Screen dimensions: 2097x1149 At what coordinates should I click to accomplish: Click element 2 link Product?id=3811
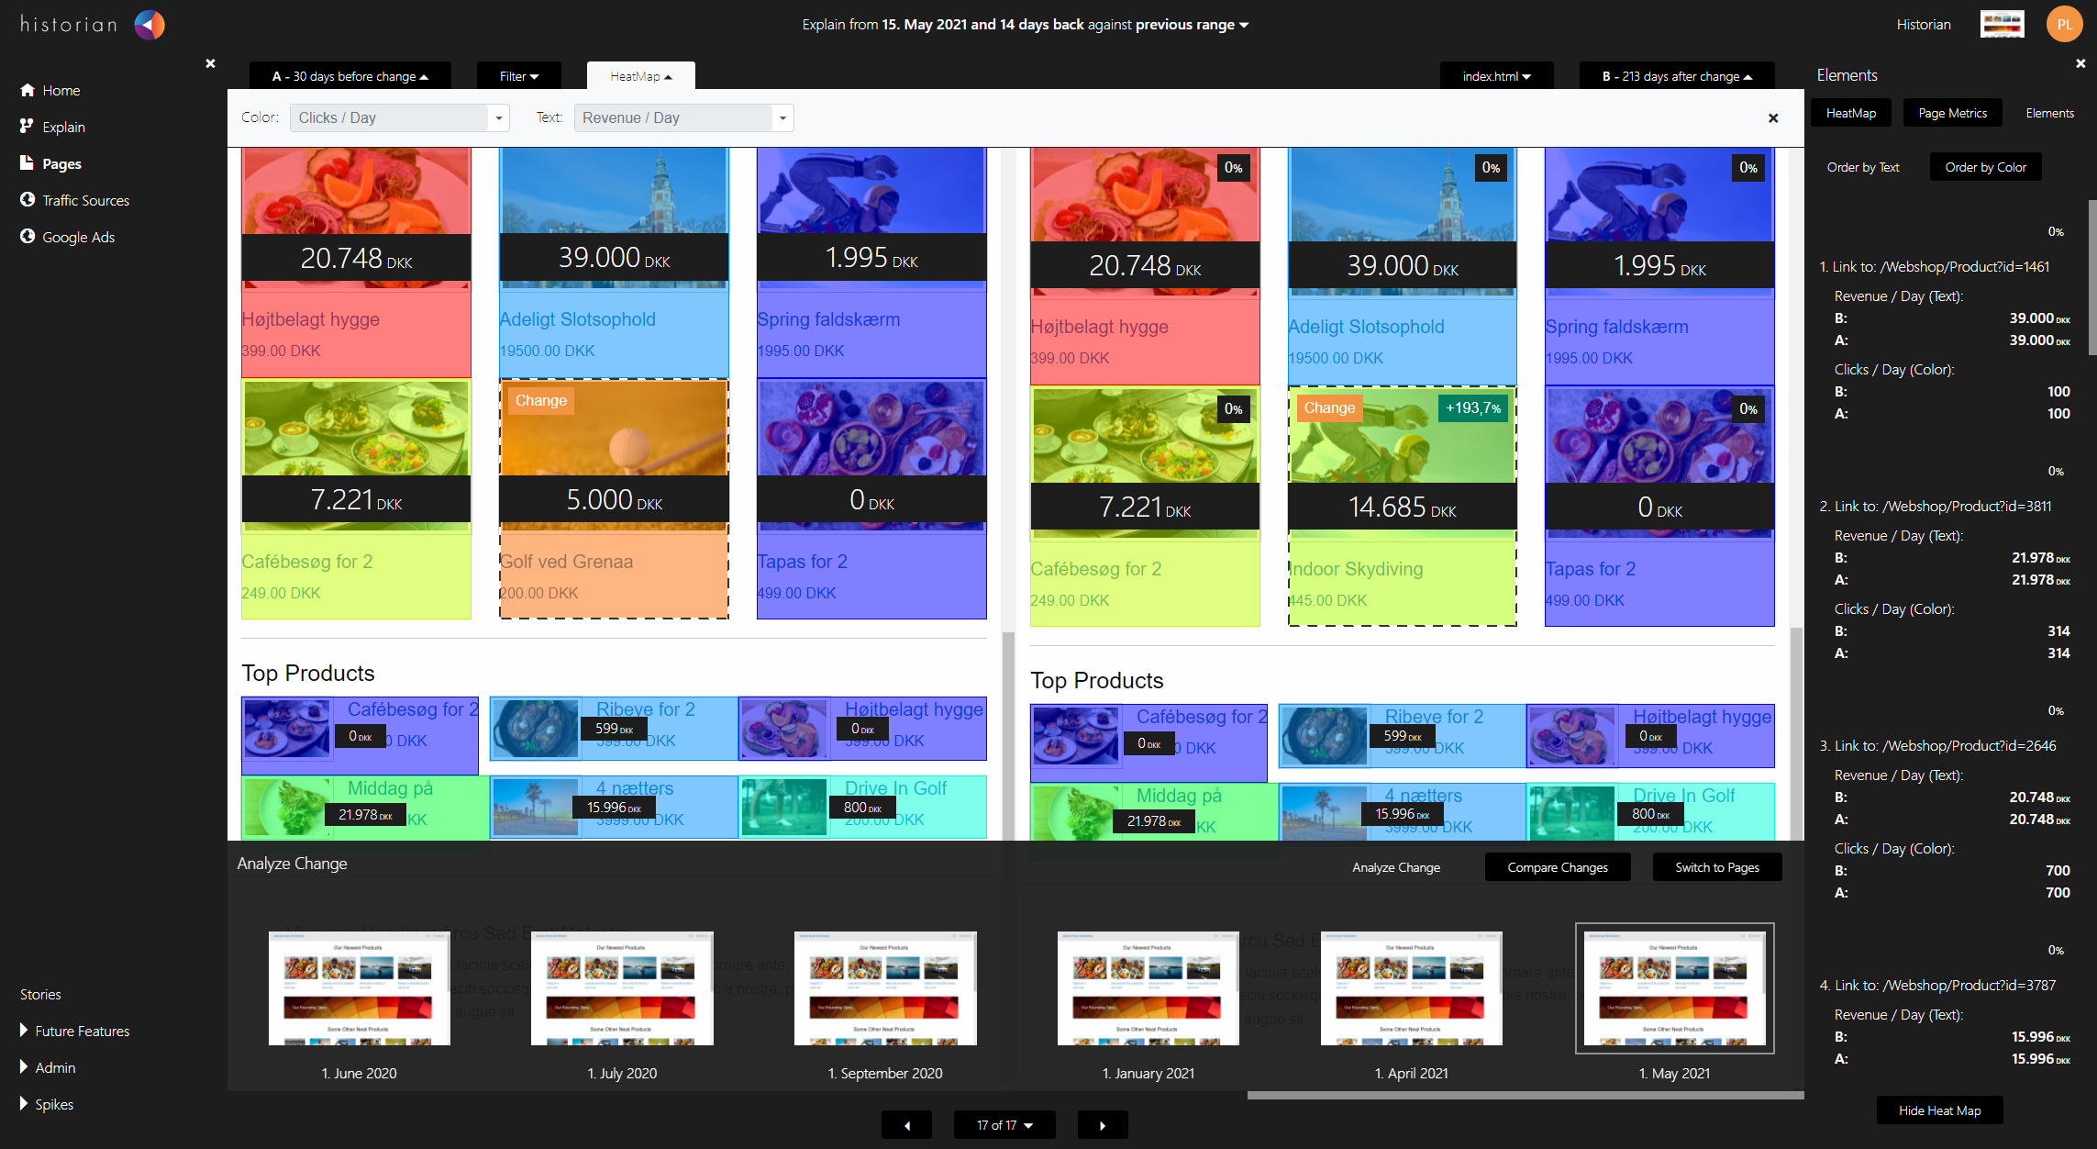point(1936,507)
